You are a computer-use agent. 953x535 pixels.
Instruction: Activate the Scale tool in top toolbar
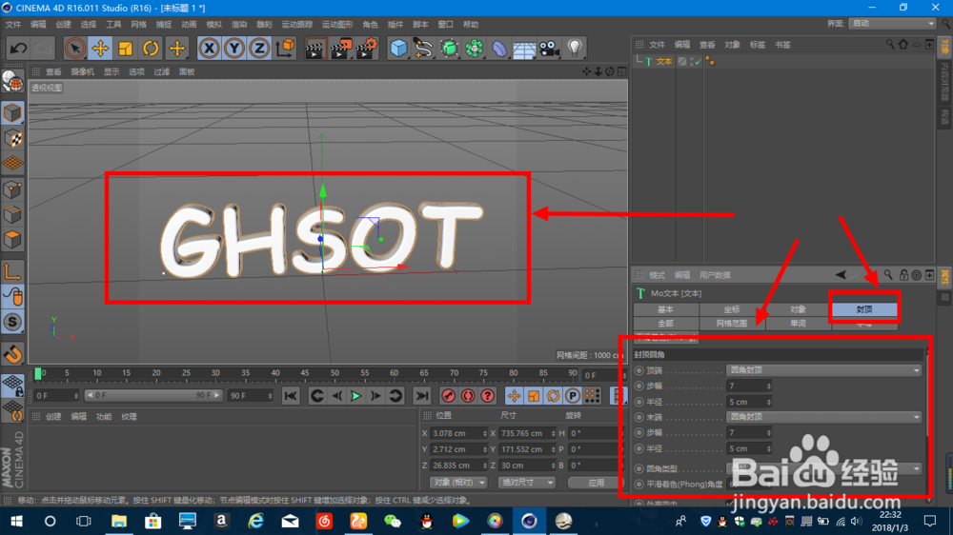[x=126, y=48]
